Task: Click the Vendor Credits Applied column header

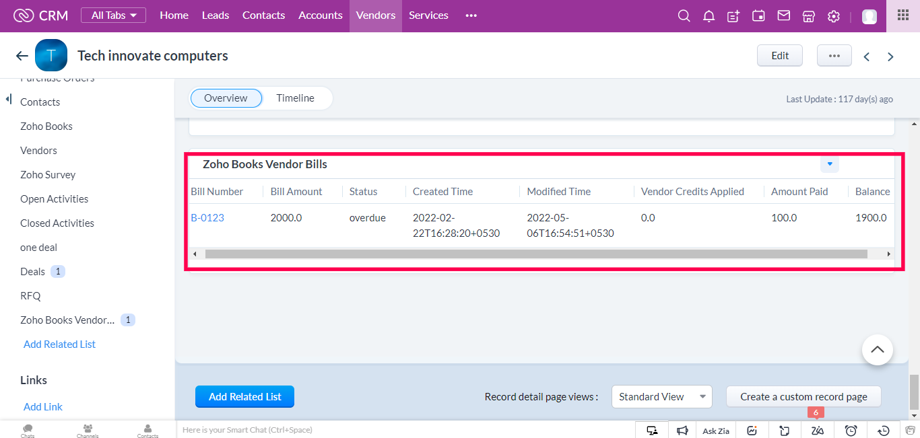Action: coord(692,192)
